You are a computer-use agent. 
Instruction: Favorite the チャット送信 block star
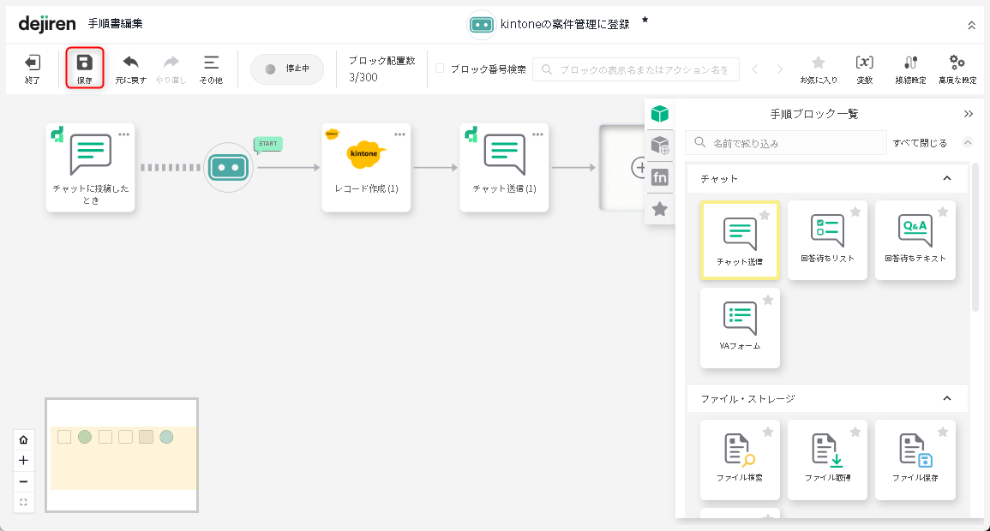765,215
